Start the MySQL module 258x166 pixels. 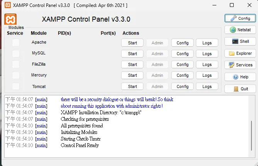(x=132, y=54)
